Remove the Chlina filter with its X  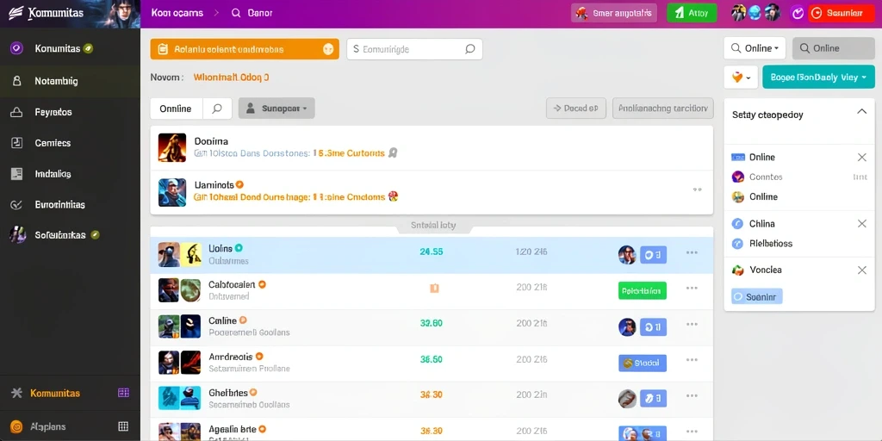tap(861, 224)
